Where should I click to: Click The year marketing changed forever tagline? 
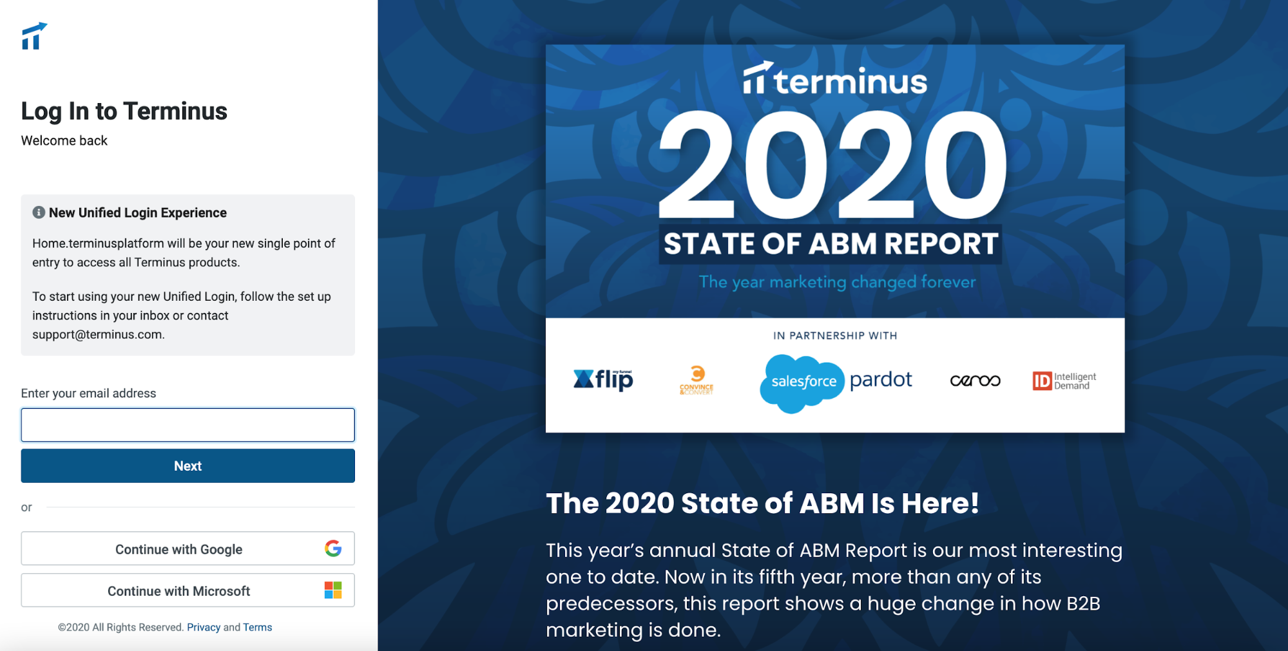pyautogui.click(x=837, y=282)
